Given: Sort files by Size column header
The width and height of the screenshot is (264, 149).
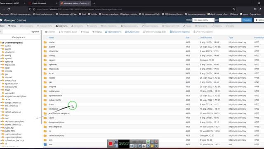Looking at the screenshot, I should pyautogui.click(x=187, y=38).
